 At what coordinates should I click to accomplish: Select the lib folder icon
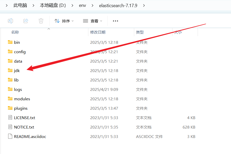pos(10,80)
